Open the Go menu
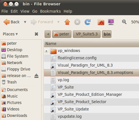 pyautogui.click(x=35, y=11)
